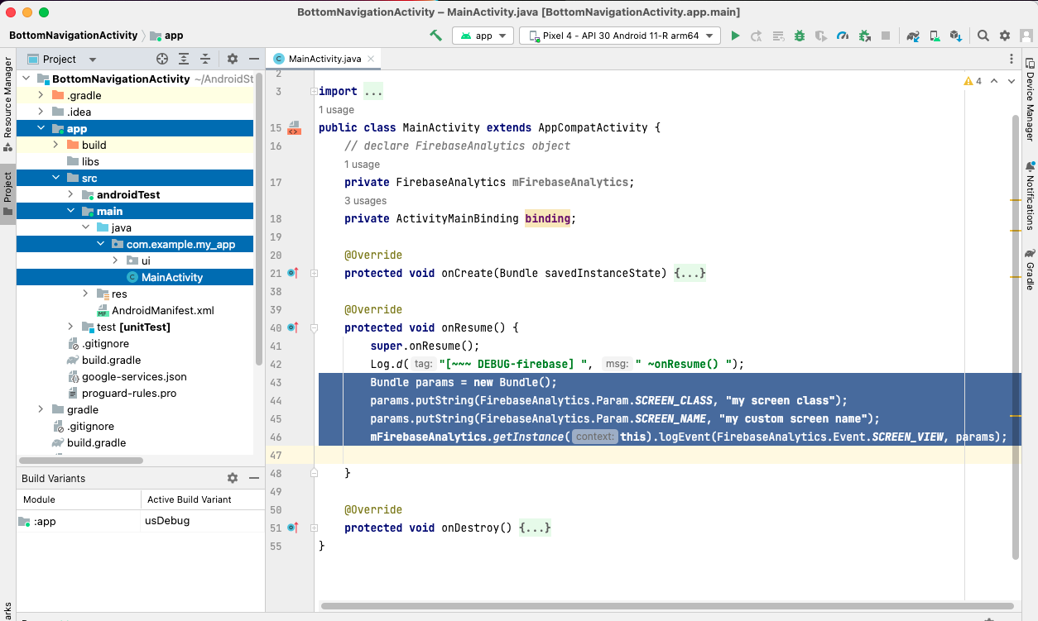Click the gutter override icon beside onCreate
This screenshot has height=621, width=1038.
tap(292, 273)
